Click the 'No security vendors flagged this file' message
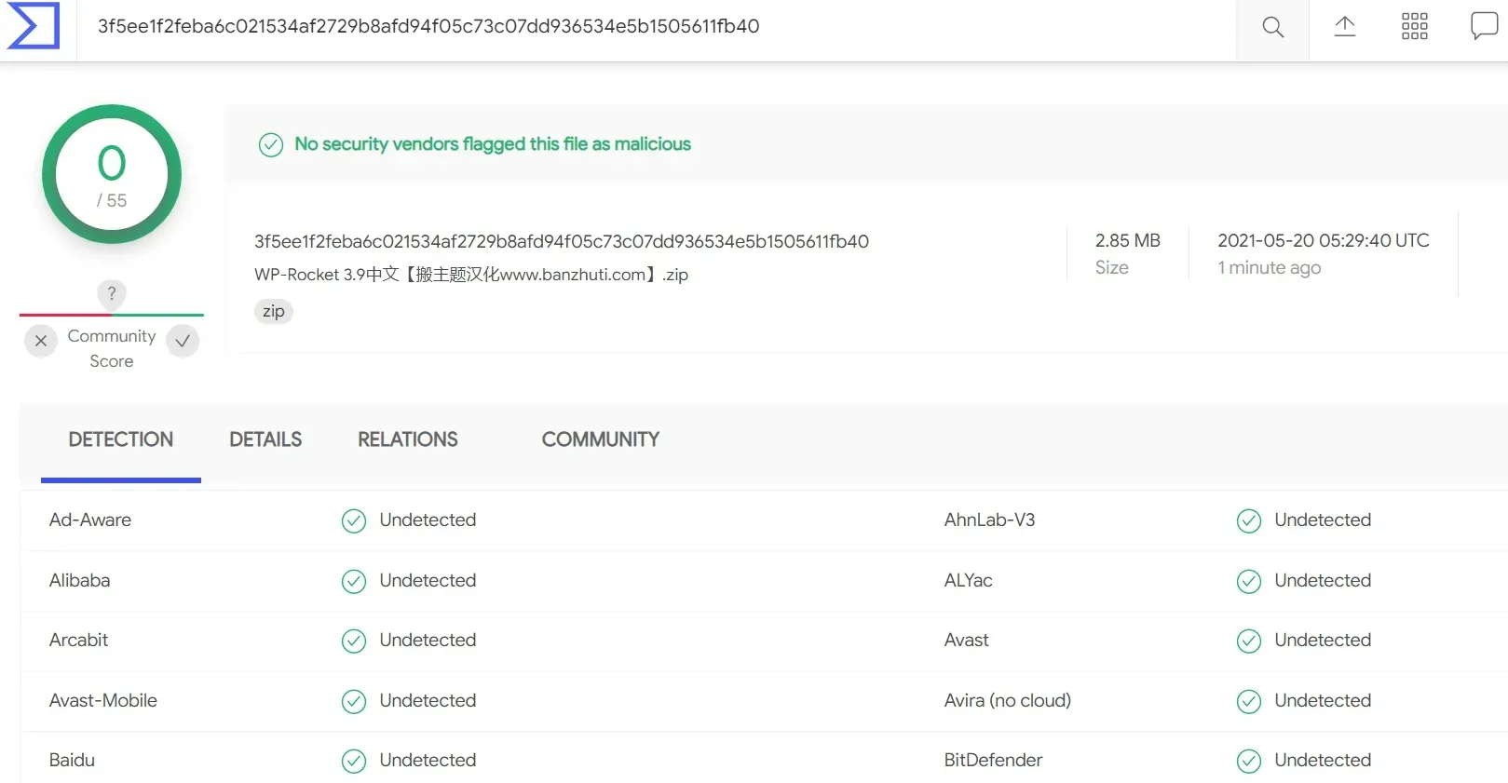The image size is (1508, 783). tap(493, 144)
